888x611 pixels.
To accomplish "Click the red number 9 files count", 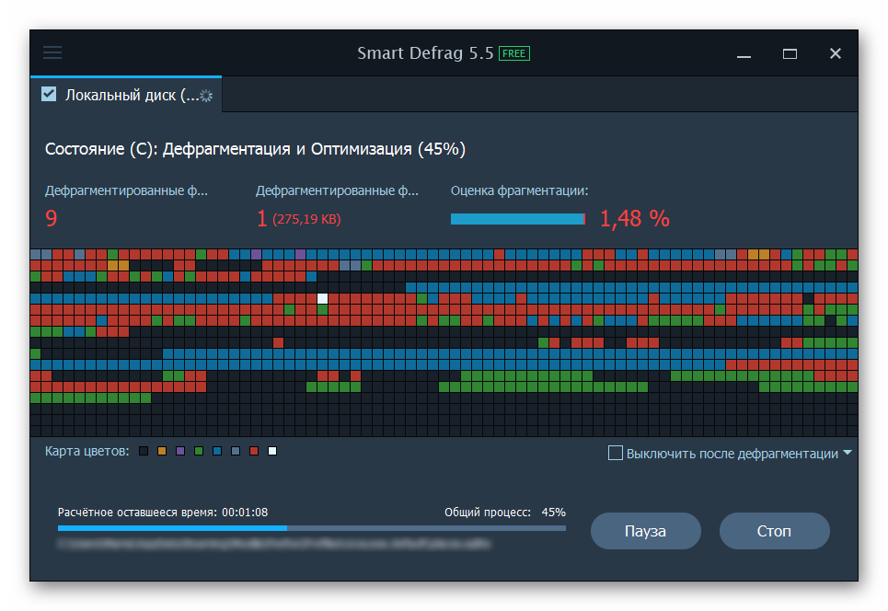I will (x=51, y=219).
